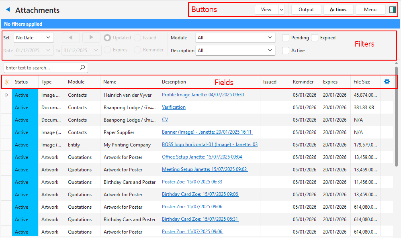The width and height of the screenshot is (401, 238).
Task: Click the search magnifier icon
Action: click(82, 67)
